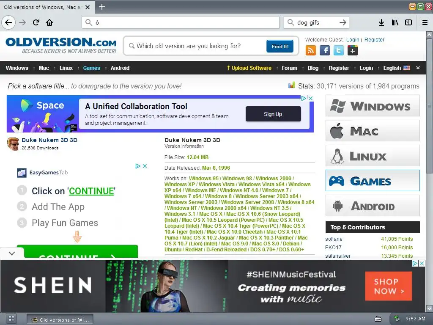The height and width of the screenshot is (325, 433).
Task: Focus the 'dog gifs' search box
Action: pos(316,22)
